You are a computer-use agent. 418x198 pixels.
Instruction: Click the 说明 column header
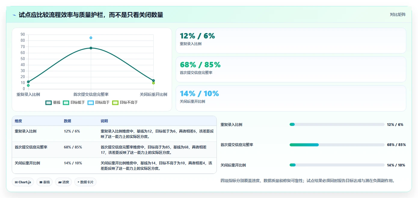pos(104,121)
